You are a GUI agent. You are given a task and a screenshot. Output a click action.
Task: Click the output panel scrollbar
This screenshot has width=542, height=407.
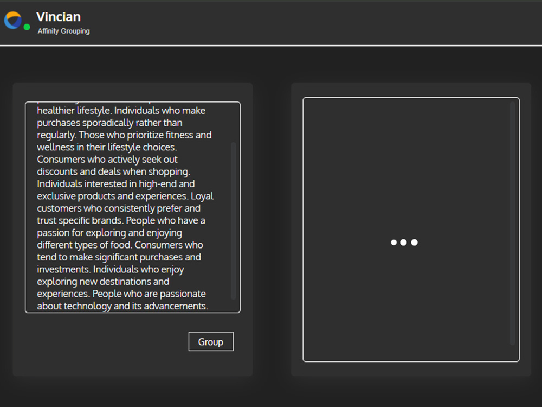(513, 223)
